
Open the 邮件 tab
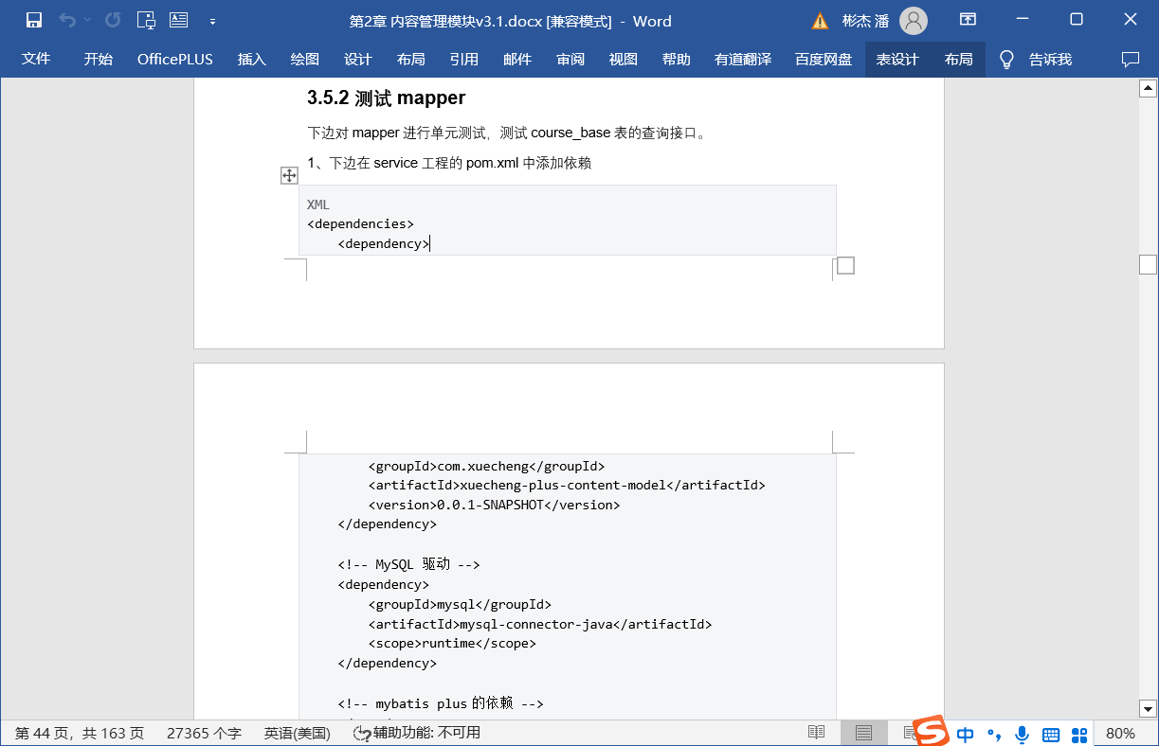click(x=517, y=59)
